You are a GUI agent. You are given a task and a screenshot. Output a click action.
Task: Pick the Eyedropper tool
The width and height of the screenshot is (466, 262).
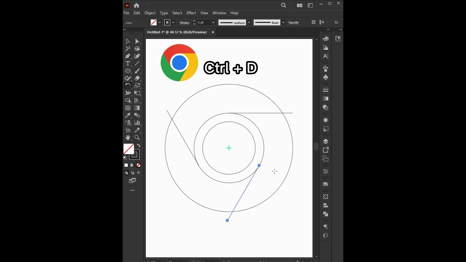click(x=128, y=115)
